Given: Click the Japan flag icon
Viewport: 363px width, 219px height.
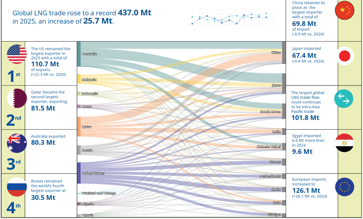Looking at the screenshot, I should click(344, 56).
